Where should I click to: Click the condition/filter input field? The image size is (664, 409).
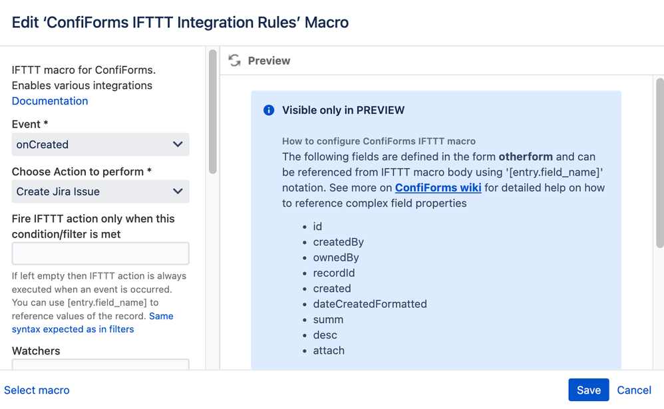click(x=100, y=253)
